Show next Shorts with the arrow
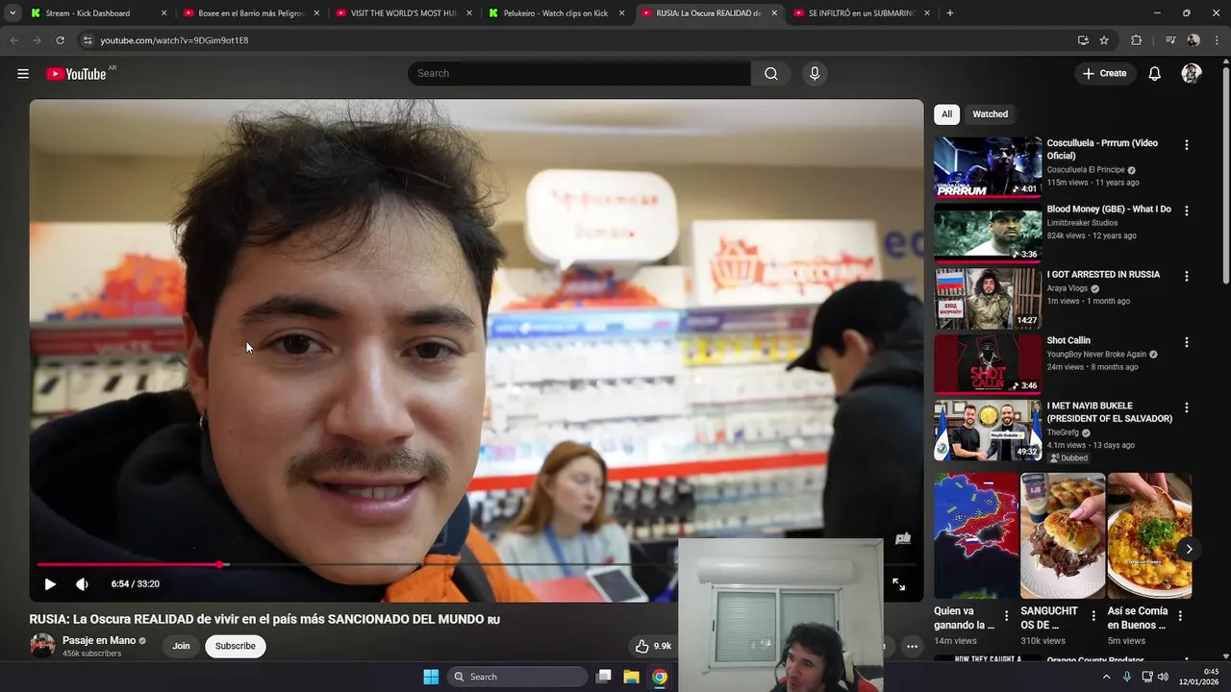Image resolution: width=1231 pixels, height=692 pixels. pyautogui.click(x=1189, y=550)
